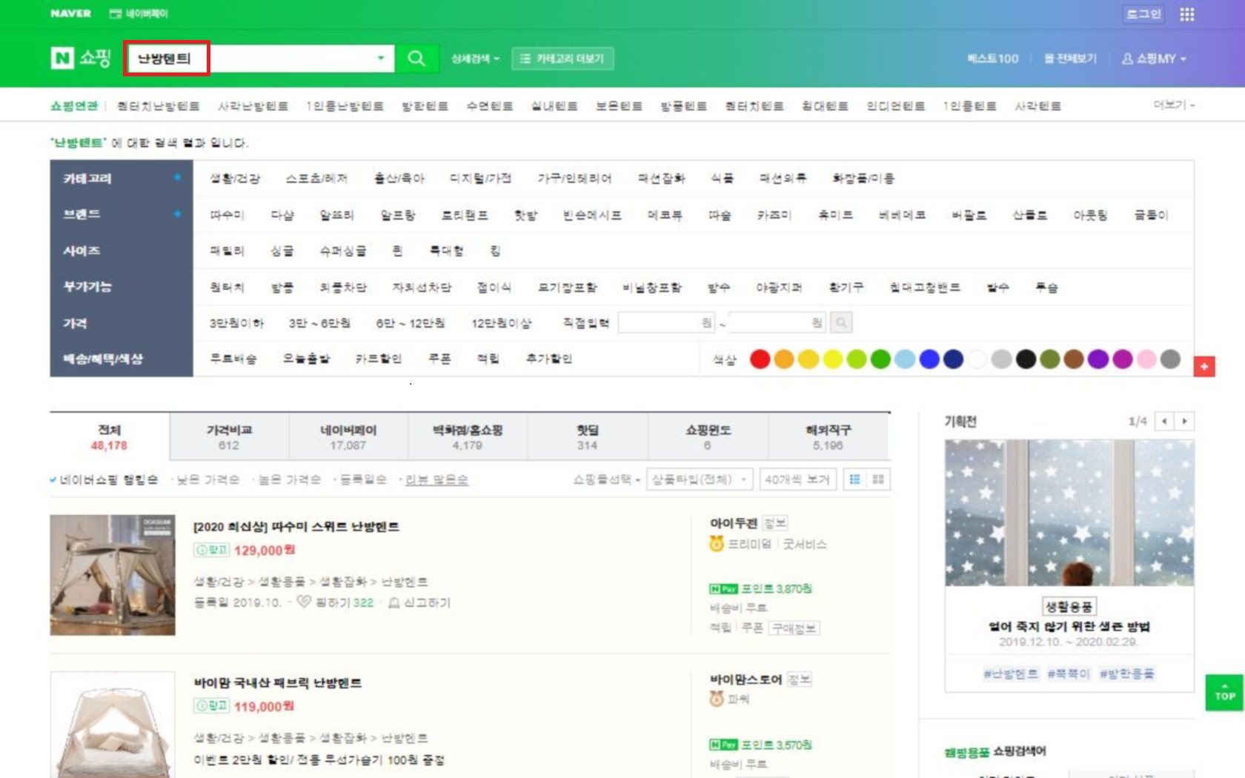Sort by 높은 가격순
This screenshot has height=778, width=1245.
(289, 479)
